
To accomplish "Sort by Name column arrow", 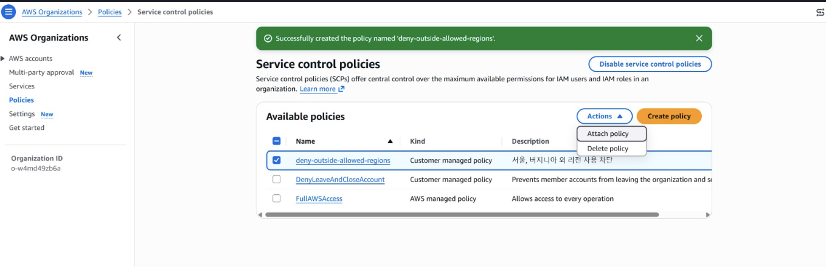I will coord(390,141).
